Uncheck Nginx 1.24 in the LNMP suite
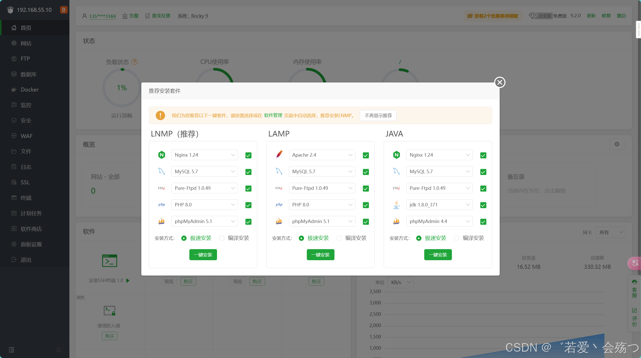 point(248,155)
